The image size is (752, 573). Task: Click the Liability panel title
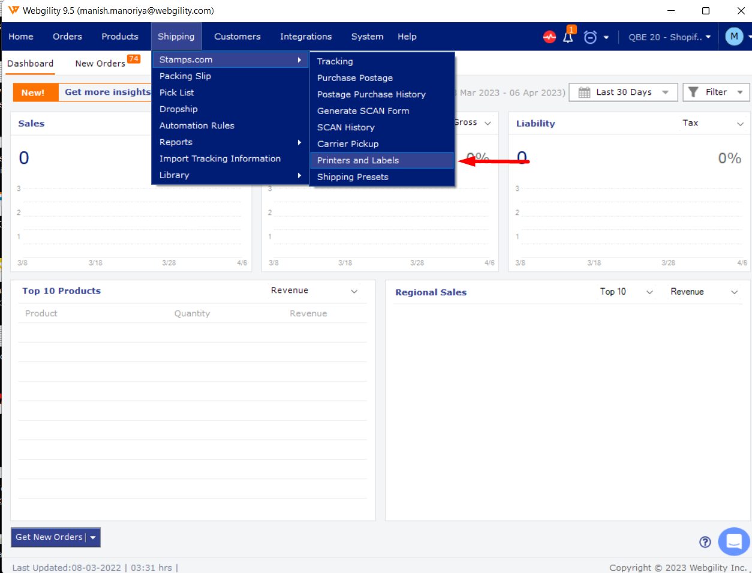(x=536, y=124)
